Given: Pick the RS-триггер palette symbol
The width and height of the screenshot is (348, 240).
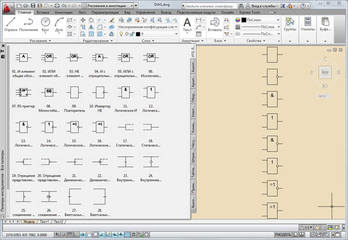Looking at the screenshot, I should [24, 91].
